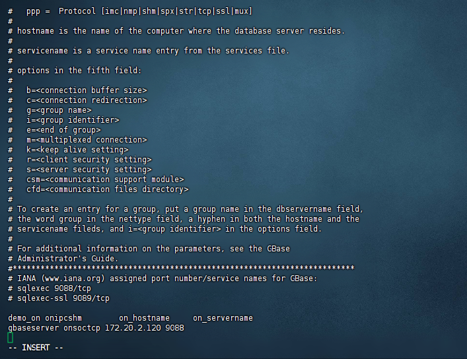Click 'on_hostname' in the demo_on entry
The image size is (467, 359).
[144, 317]
